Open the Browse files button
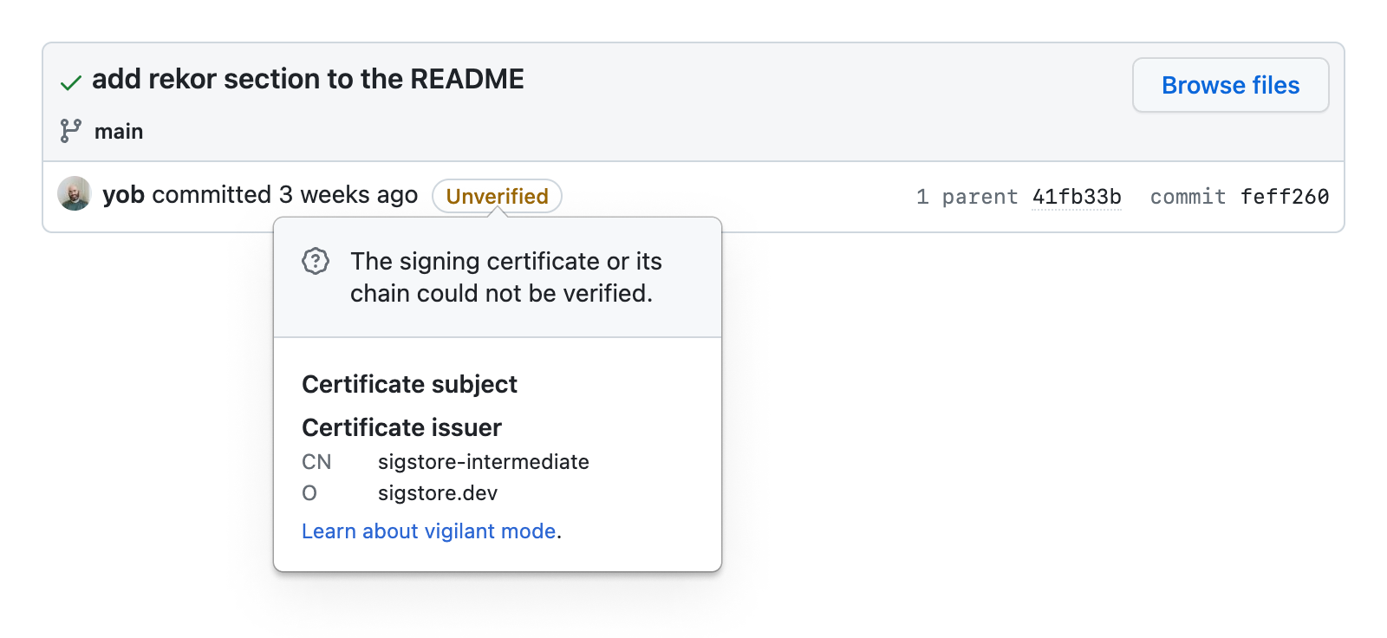 tap(1230, 85)
